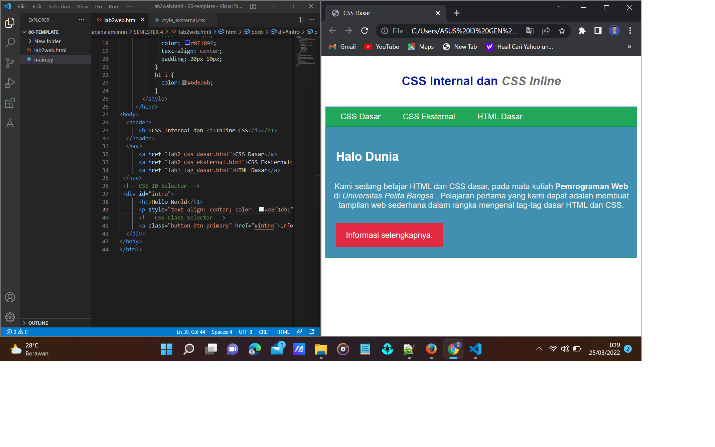Open the File menu in VS Code

(x=22, y=6)
